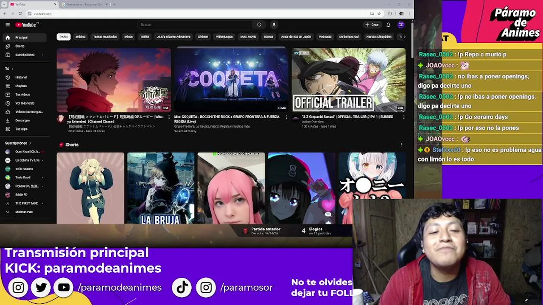Viewport: 543px width, 305px height.
Task: Open the Suscripciones sidebar entry with feed icon
Action: pyautogui.click(x=24, y=55)
